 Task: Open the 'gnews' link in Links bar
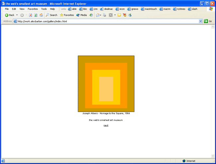click(133, 9)
